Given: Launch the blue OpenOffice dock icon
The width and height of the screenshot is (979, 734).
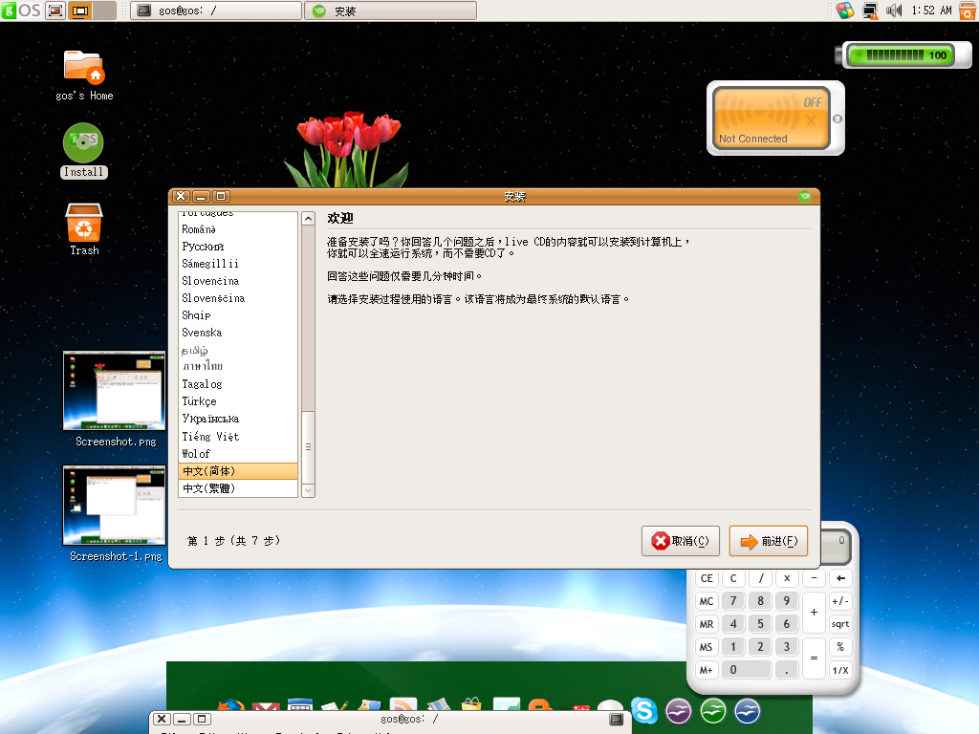Looking at the screenshot, I should coord(748,710).
